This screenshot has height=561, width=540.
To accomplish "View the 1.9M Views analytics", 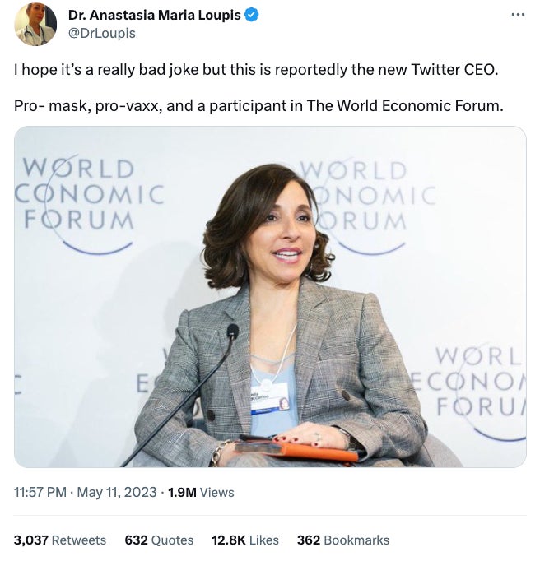I will tap(201, 492).
